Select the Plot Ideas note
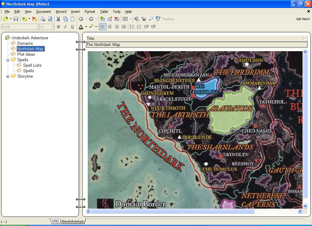Viewport: 312px width, 226px height. coord(26,54)
